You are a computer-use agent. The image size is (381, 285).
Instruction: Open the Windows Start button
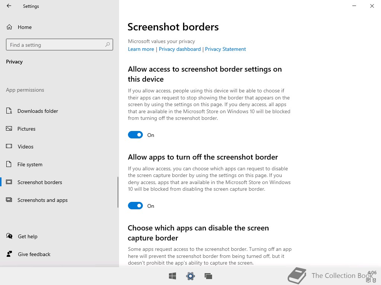click(173, 276)
